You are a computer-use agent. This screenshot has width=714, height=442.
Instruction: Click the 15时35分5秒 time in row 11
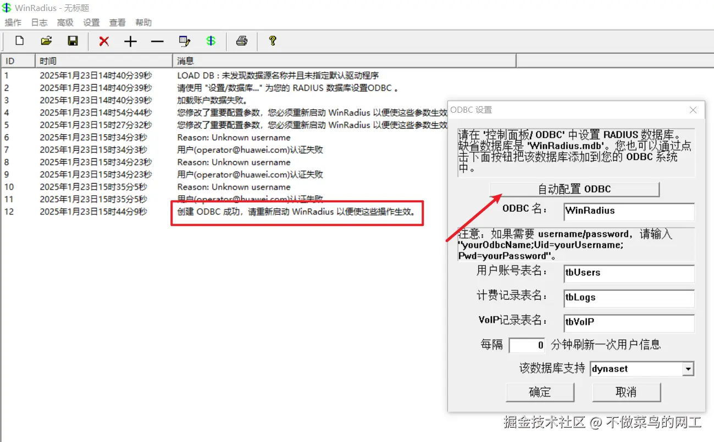[x=93, y=199]
